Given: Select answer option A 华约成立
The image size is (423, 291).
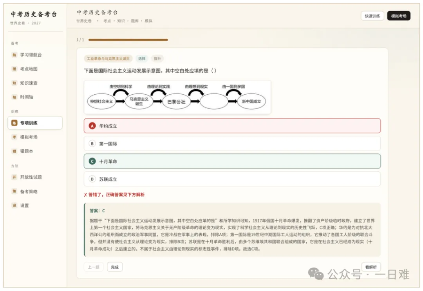Looking at the screenshot, I should click(232, 126).
